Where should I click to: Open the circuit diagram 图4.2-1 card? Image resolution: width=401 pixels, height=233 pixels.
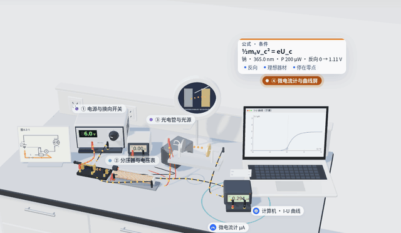44,144
